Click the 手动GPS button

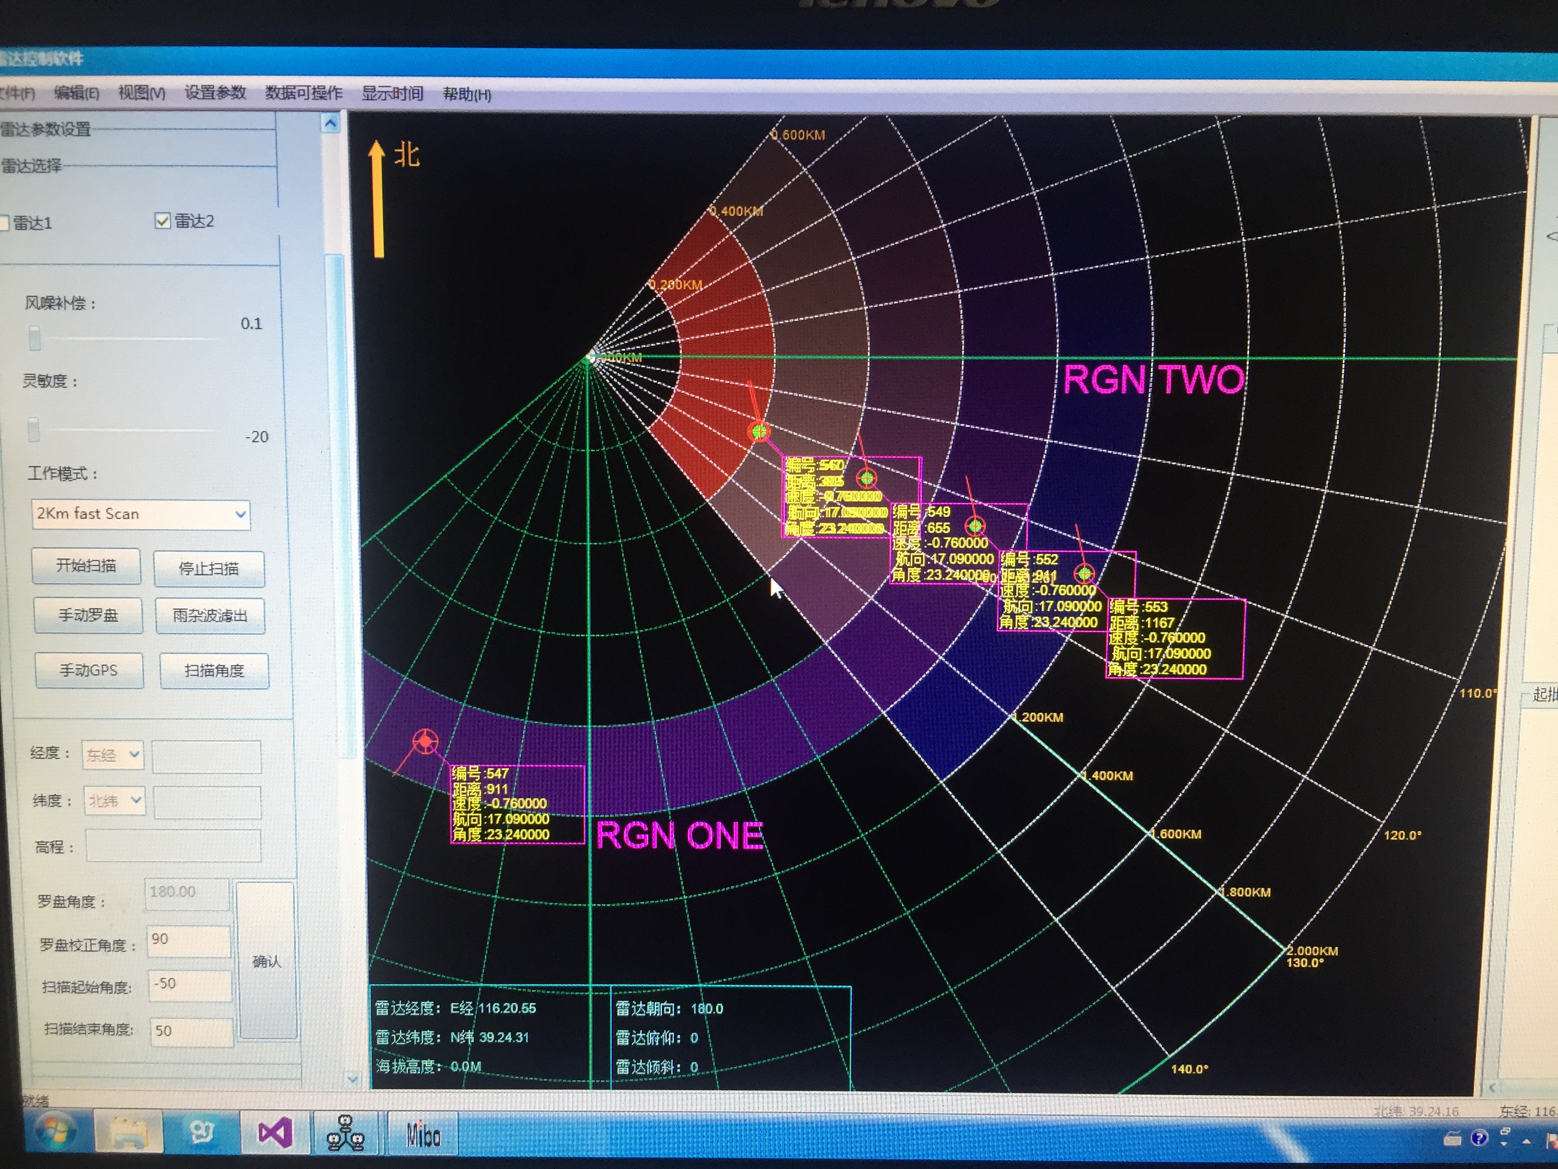[x=89, y=670]
